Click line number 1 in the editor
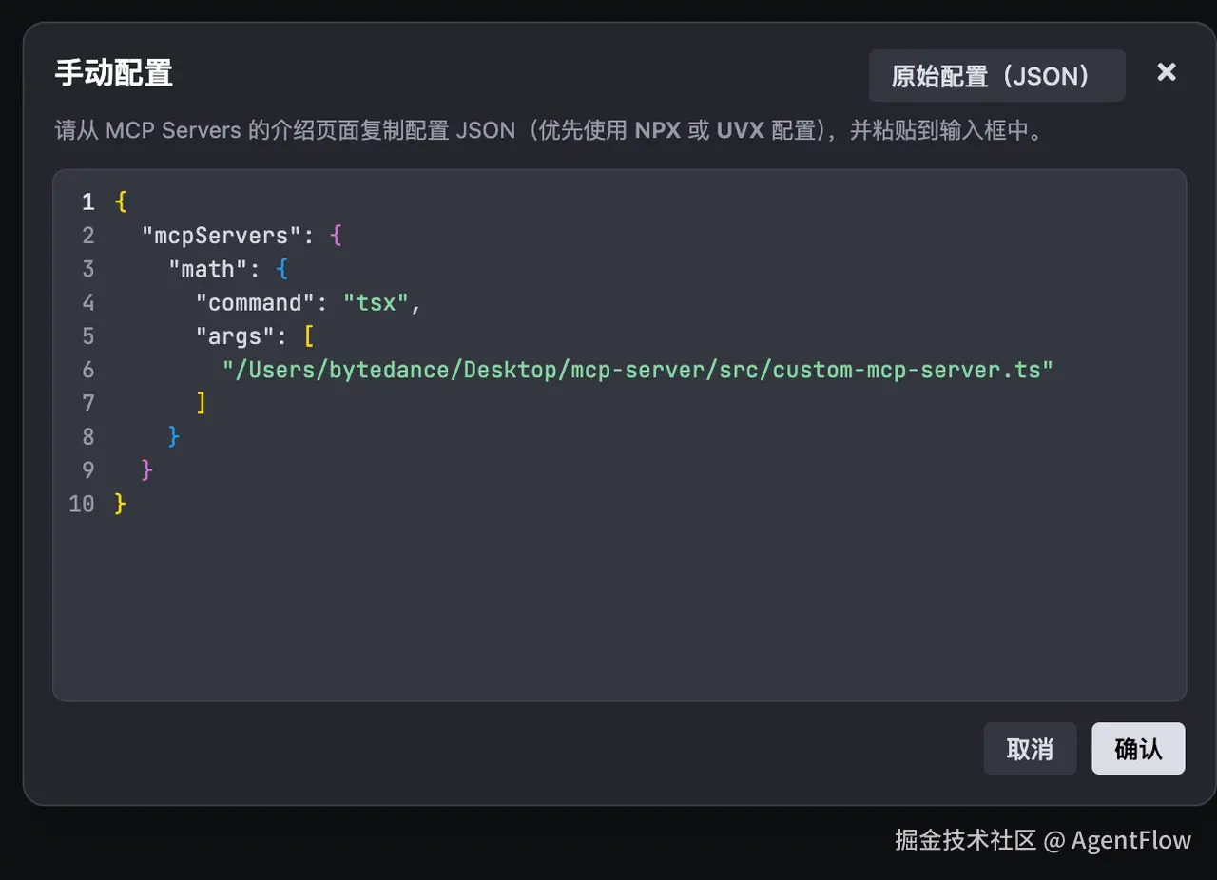Viewport: 1217px width, 880px height. click(87, 201)
